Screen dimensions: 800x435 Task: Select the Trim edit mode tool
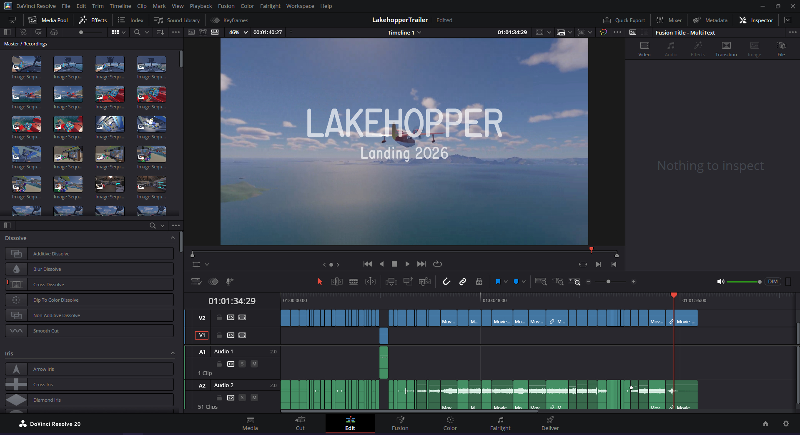(336, 282)
